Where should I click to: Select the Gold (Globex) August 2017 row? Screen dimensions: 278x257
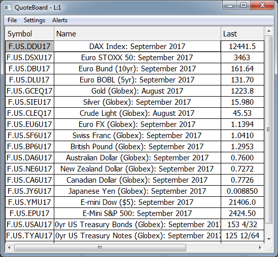[135, 91]
